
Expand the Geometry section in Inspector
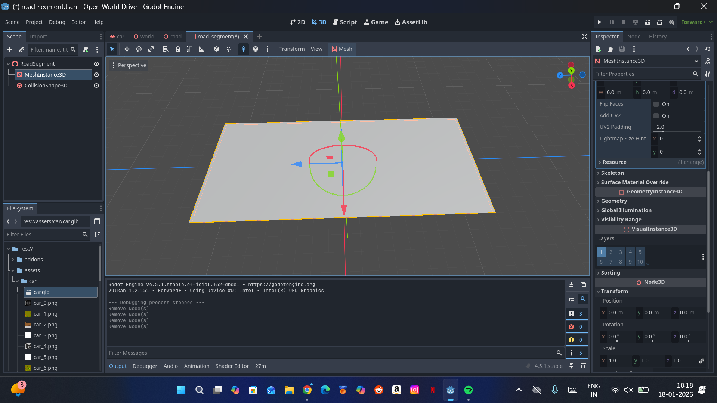pos(614,201)
